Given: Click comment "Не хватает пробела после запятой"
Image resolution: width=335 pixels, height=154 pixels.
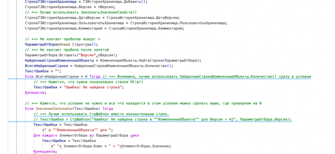Looking at the screenshot, I should (67, 50).
